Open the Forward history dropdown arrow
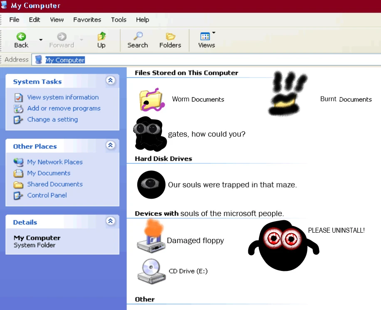The image size is (381, 310). click(x=82, y=39)
